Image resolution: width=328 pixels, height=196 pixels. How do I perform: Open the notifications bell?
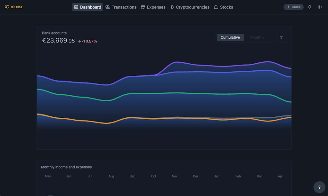[309, 7]
